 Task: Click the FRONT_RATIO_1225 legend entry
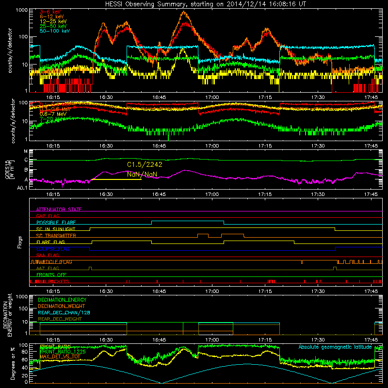pyautogui.click(x=63, y=352)
